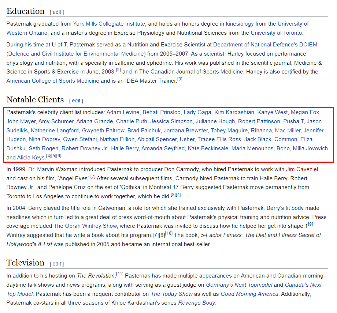Jump to citation [11] after The Revolution
The height and width of the screenshot is (313, 337).
point(120,274)
